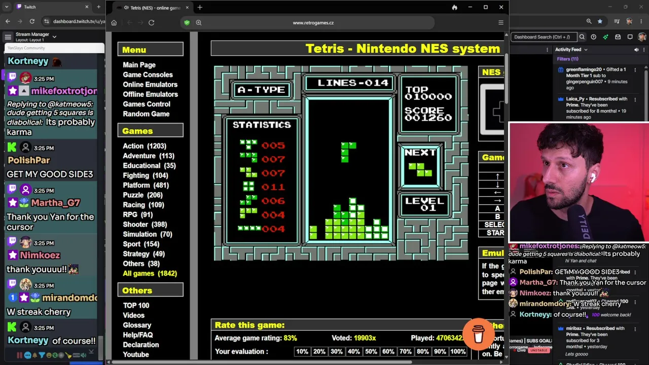
Task: Rate the game 60%
Action: coord(388,352)
